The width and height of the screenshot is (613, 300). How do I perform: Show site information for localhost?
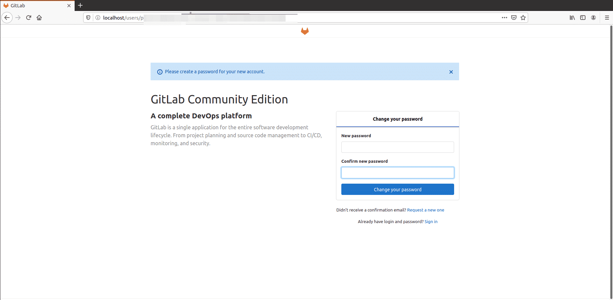(x=98, y=18)
